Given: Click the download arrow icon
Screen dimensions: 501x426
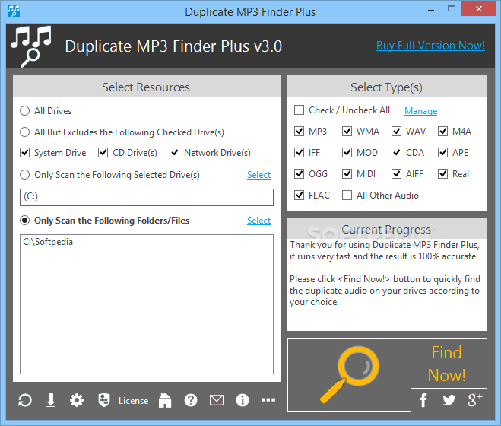Looking at the screenshot, I should click(51, 400).
